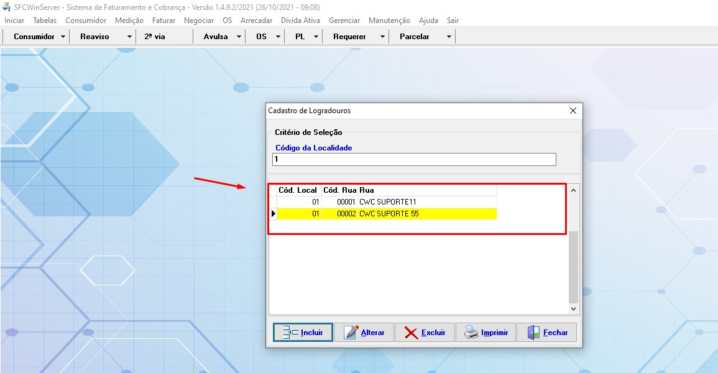
Task: Click the Fechar door icon
Action: pyautogui.click(x=533, y=333)
